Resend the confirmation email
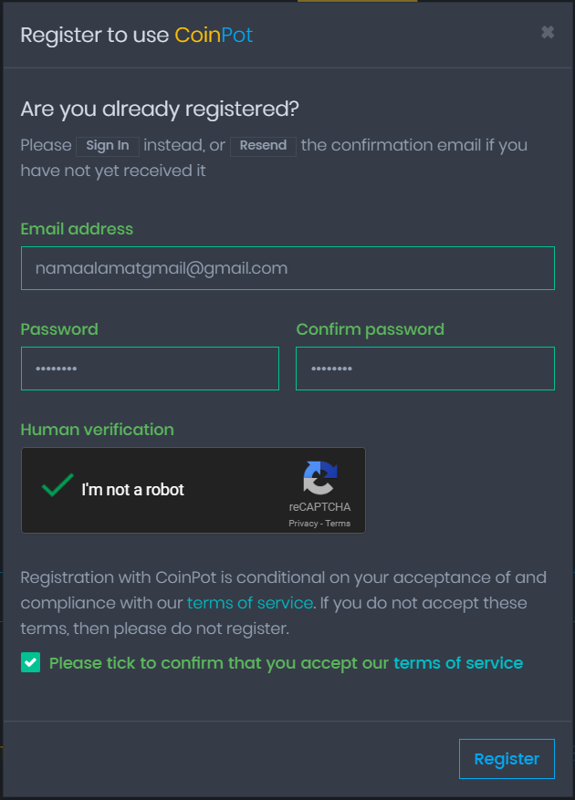This screenshot has width=575, height=800. tap(263, 146)
